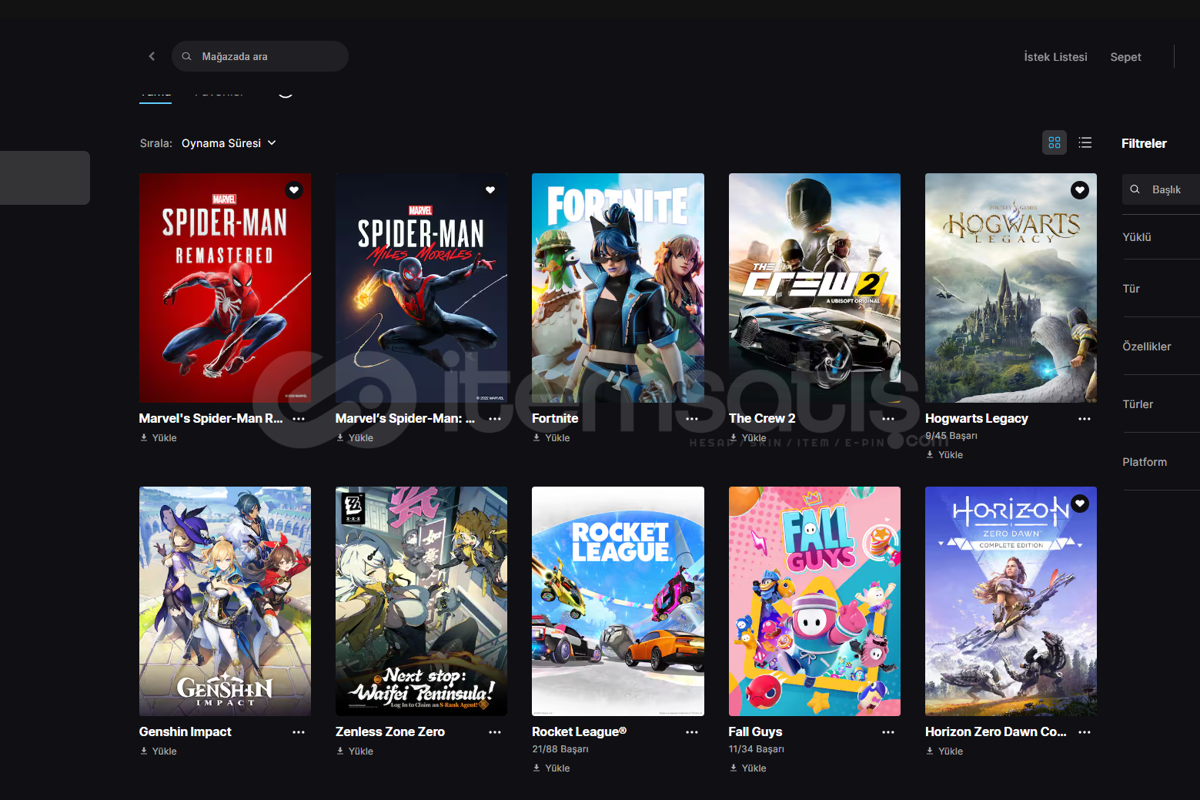This screenshot has width=1200, height=800.
Task: Open İstek Listesi wishlist
Action: (1055, 57)
